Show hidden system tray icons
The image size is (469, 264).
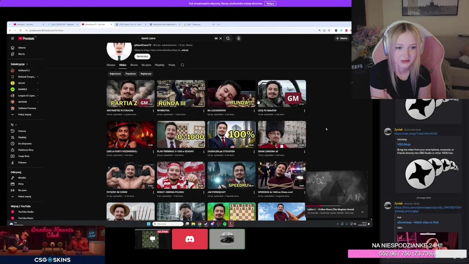(x=337, y=224)
